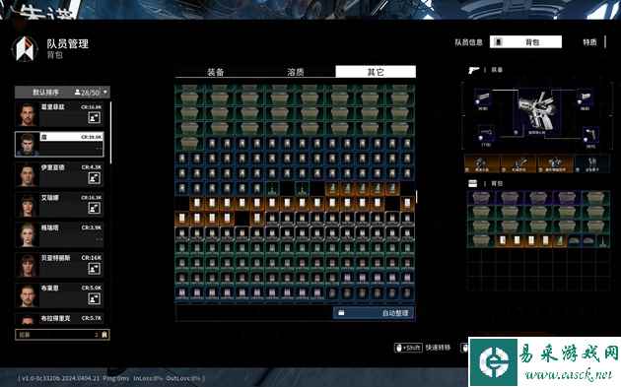This screenshot has width=621, height=387.
Task: Click the blue fourth skill slot icon
Action: 591,163
